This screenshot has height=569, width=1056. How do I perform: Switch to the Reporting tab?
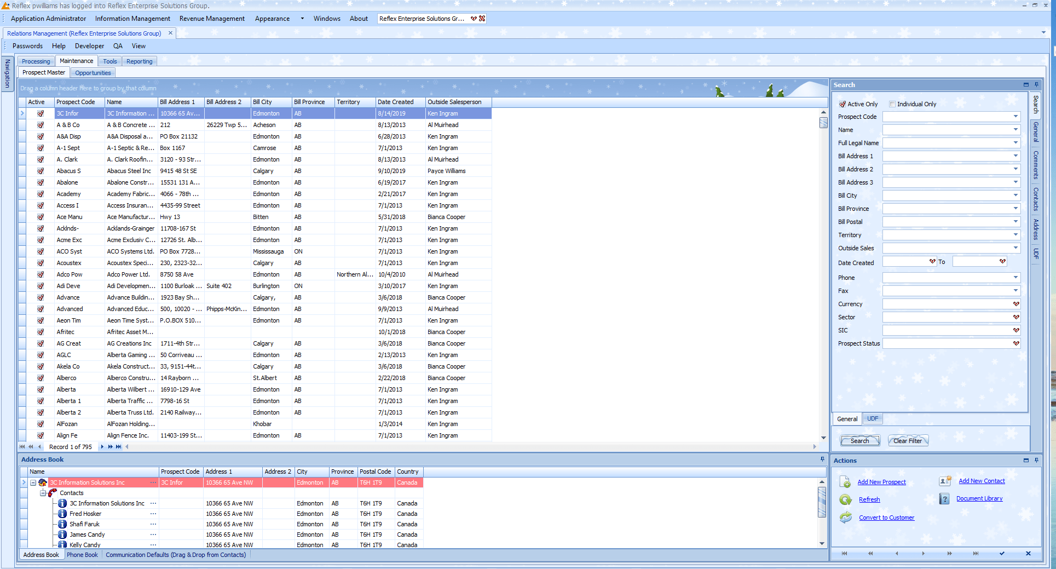pyautogui.click(x=139, y=61)
